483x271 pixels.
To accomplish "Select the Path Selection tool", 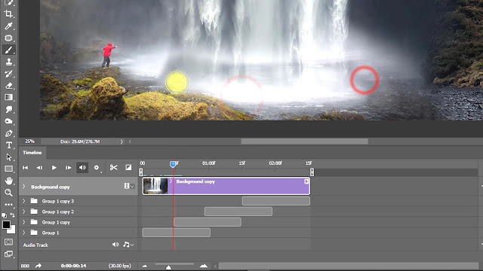I will [8, 157].
